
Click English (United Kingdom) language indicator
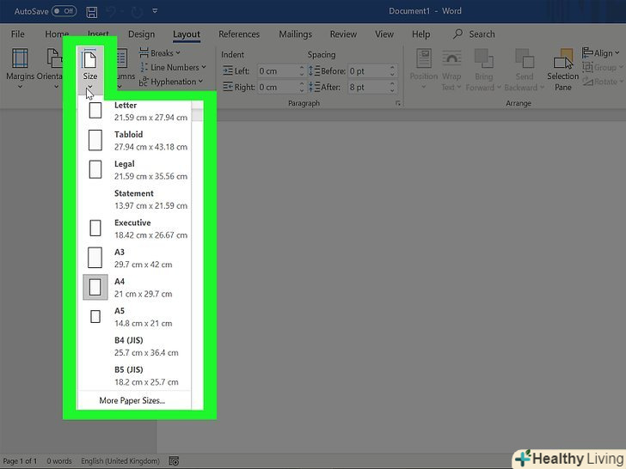pyautogui.click(x=120, y=461)
